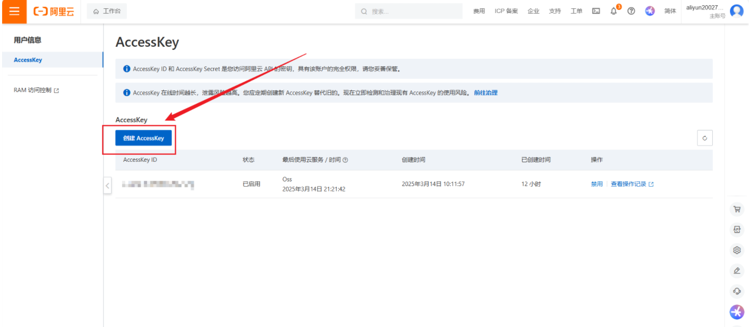The image size is (756, 327).
Task: Click the AccessKey ID column header
Action: pyautogui.click(x=140, y=160)
